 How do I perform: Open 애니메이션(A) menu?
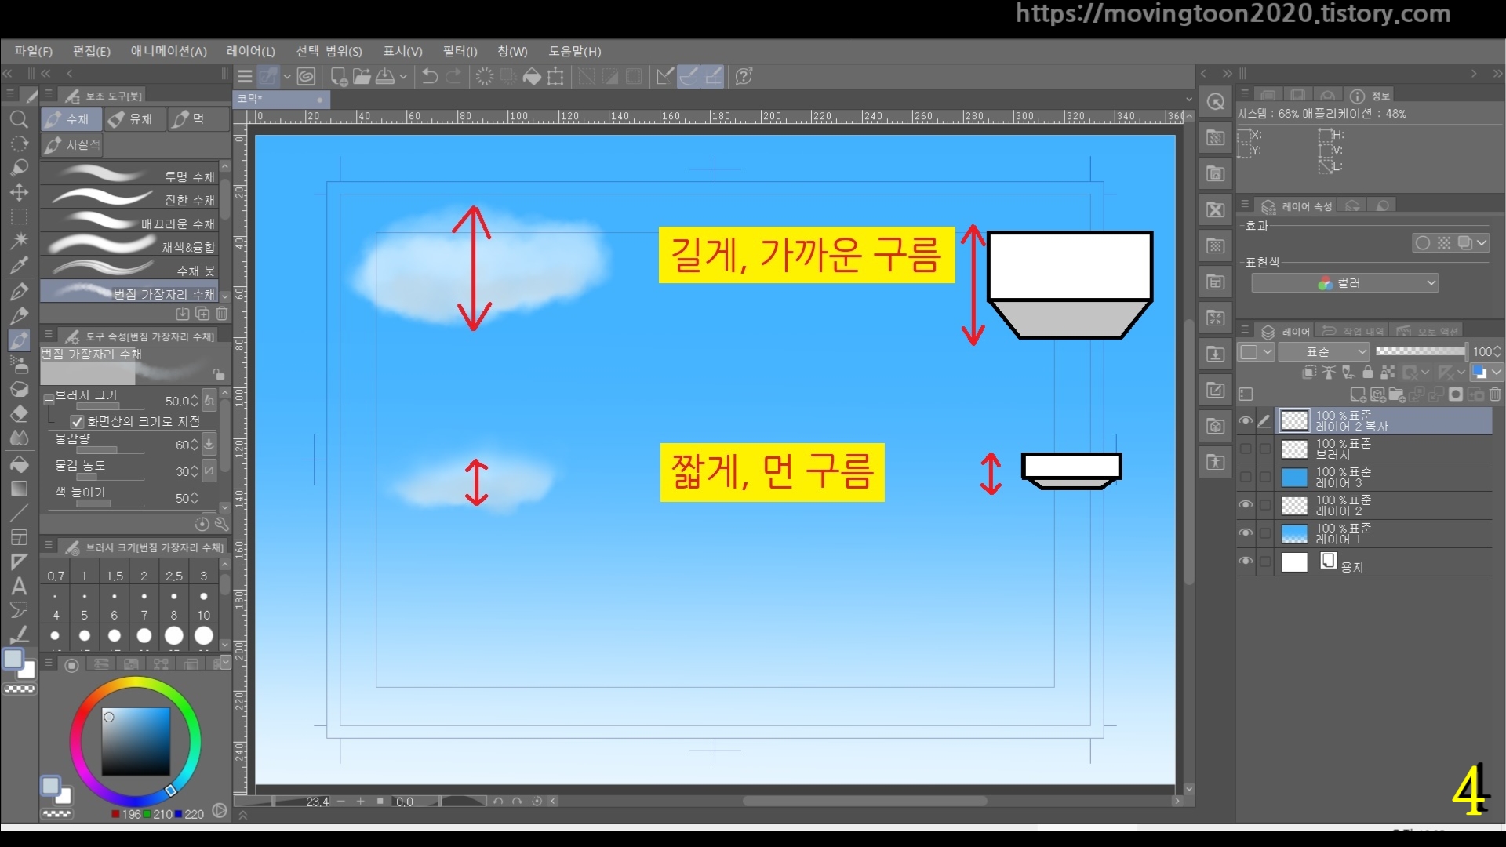tap(169, 51)
